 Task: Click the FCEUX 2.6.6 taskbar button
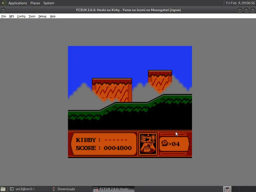(114, 189)
